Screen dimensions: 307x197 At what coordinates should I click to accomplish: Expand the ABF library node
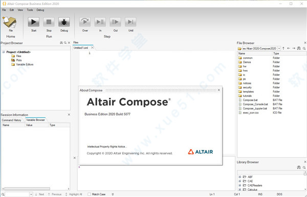click(239, 177)
